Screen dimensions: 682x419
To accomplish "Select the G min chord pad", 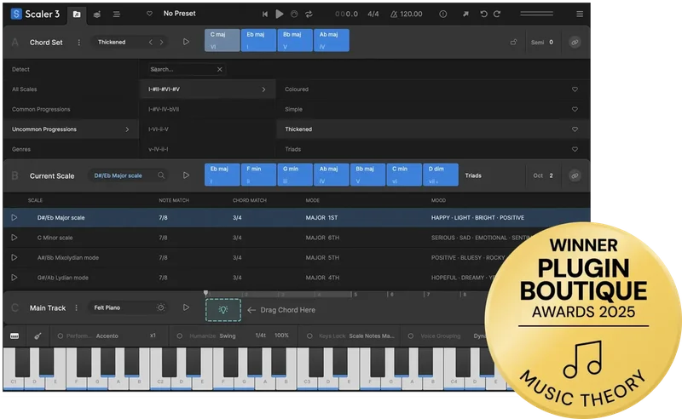I will 295,175.
